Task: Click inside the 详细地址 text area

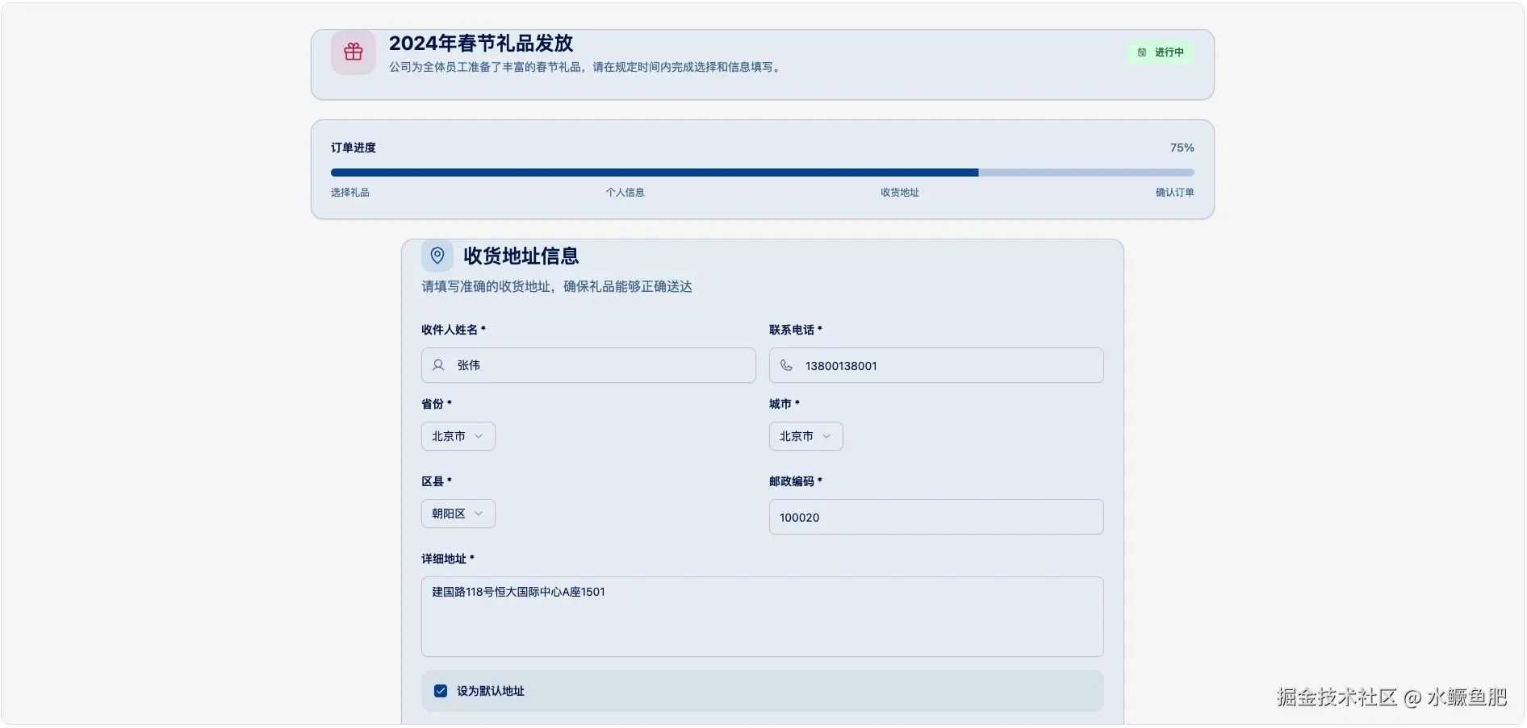Action: pyautogui.click(x=762, y=617)
